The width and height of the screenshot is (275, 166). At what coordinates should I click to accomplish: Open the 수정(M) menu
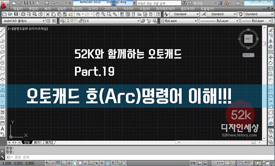(x=145, y=8)
